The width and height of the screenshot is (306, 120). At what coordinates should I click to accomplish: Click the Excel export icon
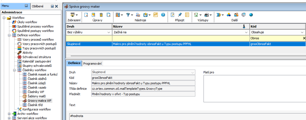tap(196, 15)
